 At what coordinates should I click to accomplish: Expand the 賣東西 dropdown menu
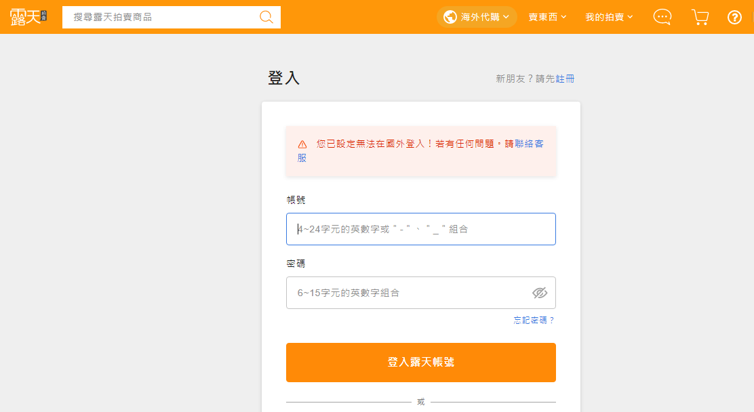click(x=547, y=17)
